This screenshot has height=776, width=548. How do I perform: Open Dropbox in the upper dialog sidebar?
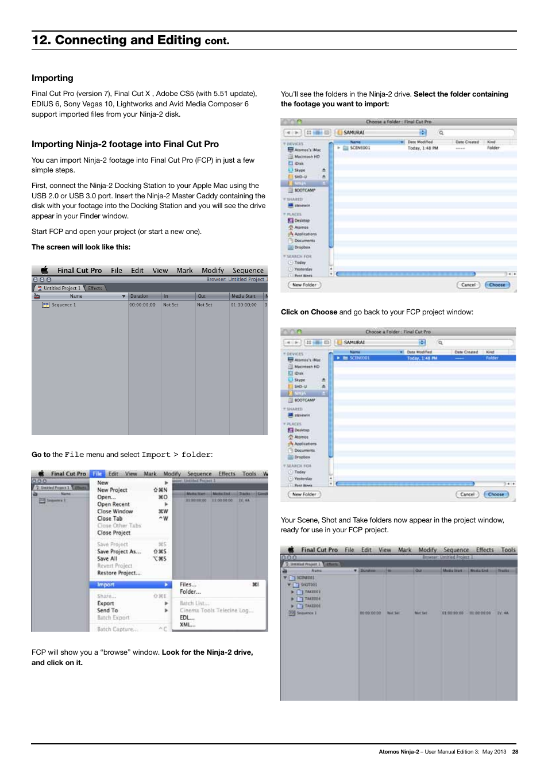pyautogui.click(x=299, y=247)
